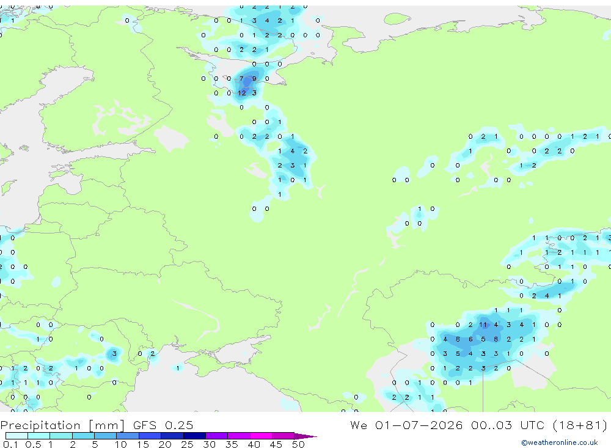
Task: Click the '30' legend scale label
Action: click(209, 444)
